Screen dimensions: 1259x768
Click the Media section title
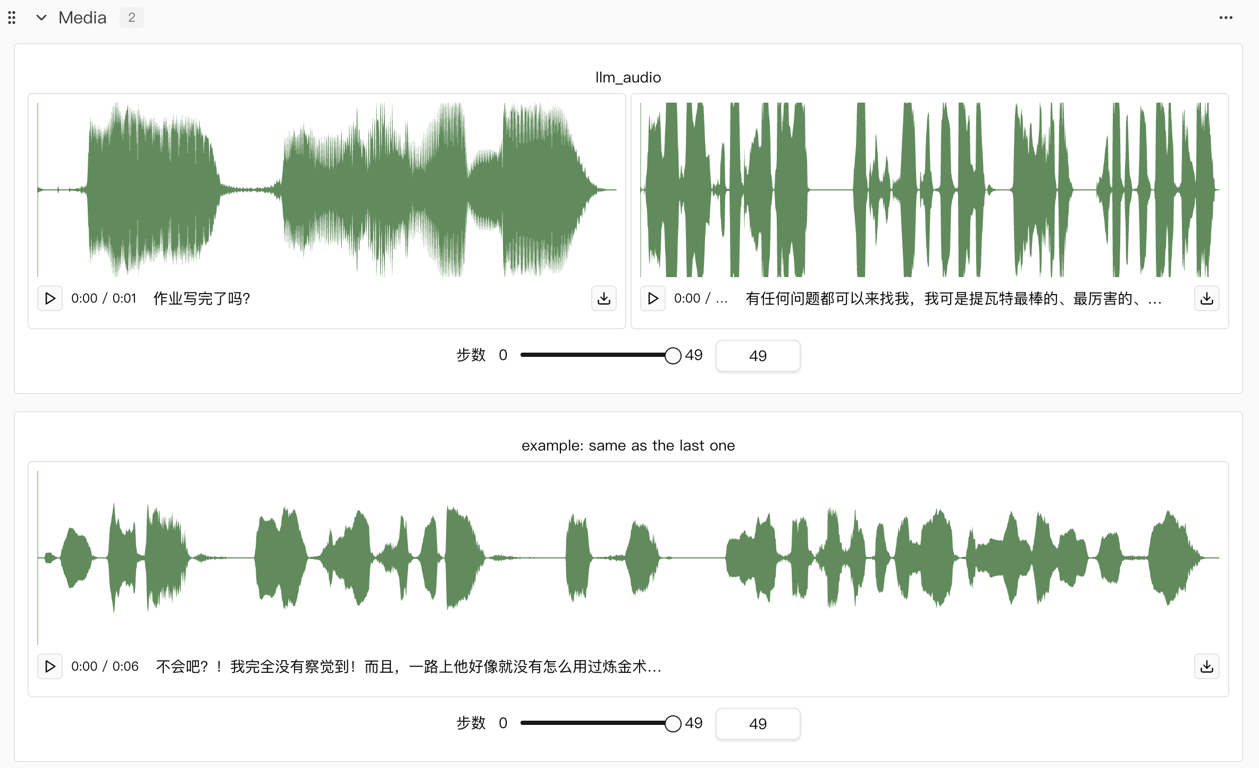pos(82,18)
